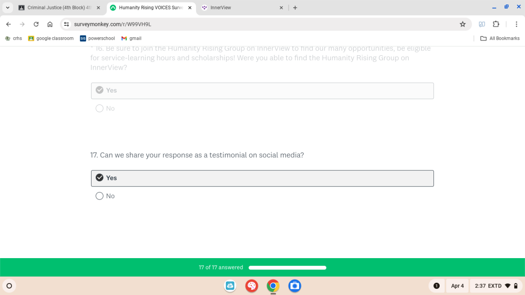Open the ChromeOS launcher button
Viewport: 525px width, 295px height.
(x=9, y=286)
